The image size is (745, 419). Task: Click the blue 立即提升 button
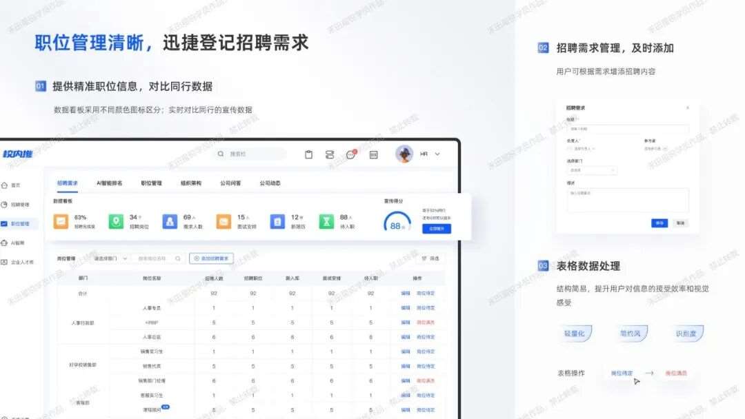pyautogui.click(x=436, y=228)
